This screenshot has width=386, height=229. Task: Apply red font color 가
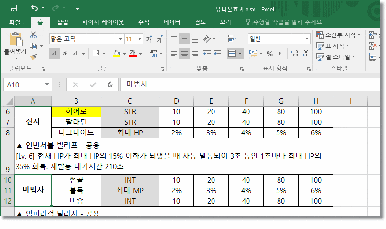coord(133,54)
